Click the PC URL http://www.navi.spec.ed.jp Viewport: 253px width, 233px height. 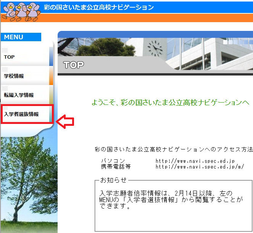[x=195, y=161]
